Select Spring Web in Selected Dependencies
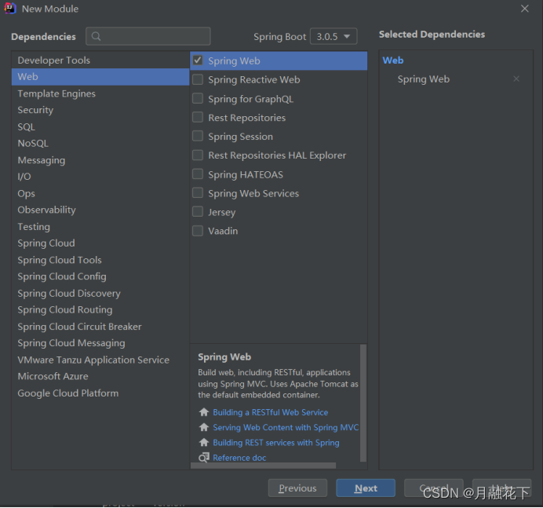 [424, 79]
